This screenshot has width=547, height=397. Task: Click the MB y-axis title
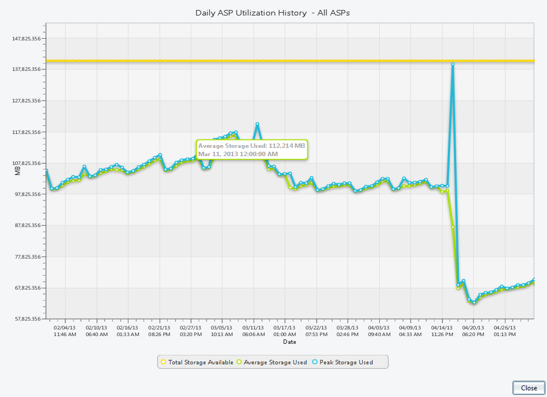[x=18, y=171]
